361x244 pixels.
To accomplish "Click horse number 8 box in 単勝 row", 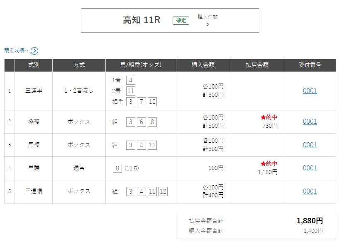I will [x=117, y=168].
